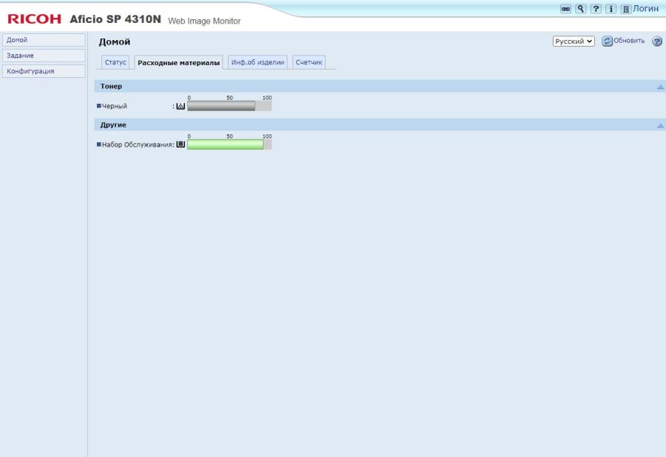Click the maintenance kit icon
The height and width of the screenshot is (457, 666).
pyautogui.click(x=181, y=144)
